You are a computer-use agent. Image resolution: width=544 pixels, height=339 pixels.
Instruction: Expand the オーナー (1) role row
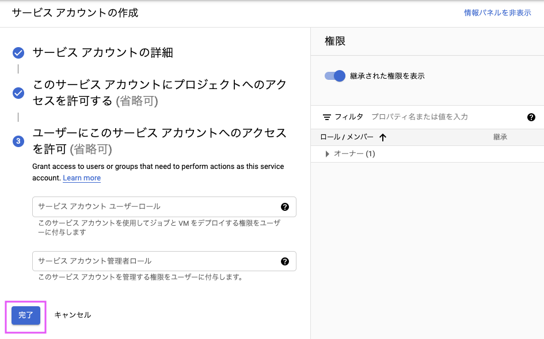328,154
